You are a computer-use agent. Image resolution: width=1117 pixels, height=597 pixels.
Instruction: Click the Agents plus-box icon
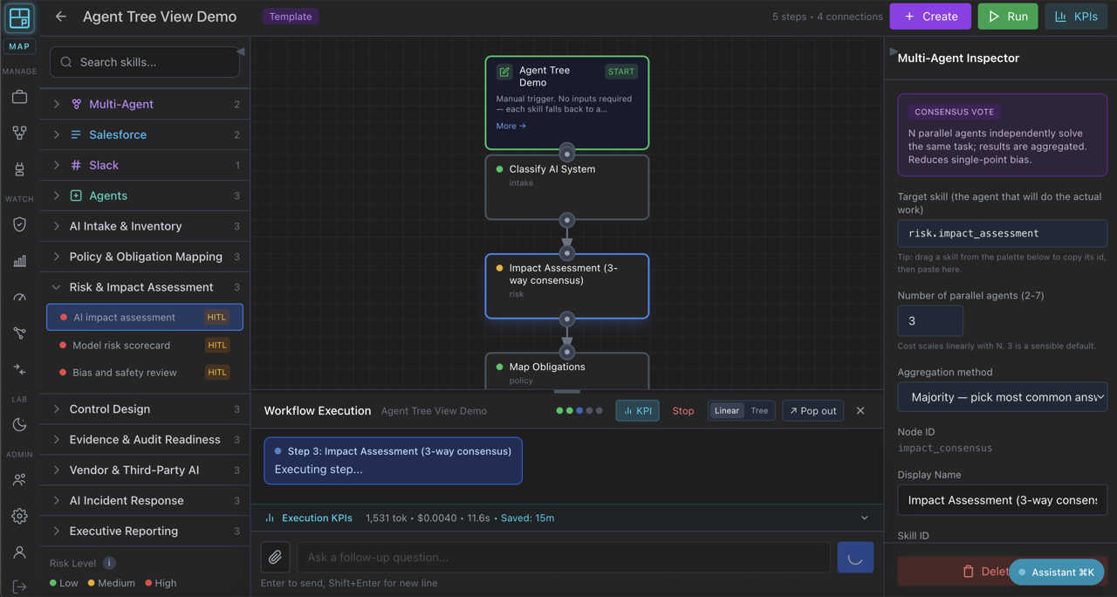[76, 196]
